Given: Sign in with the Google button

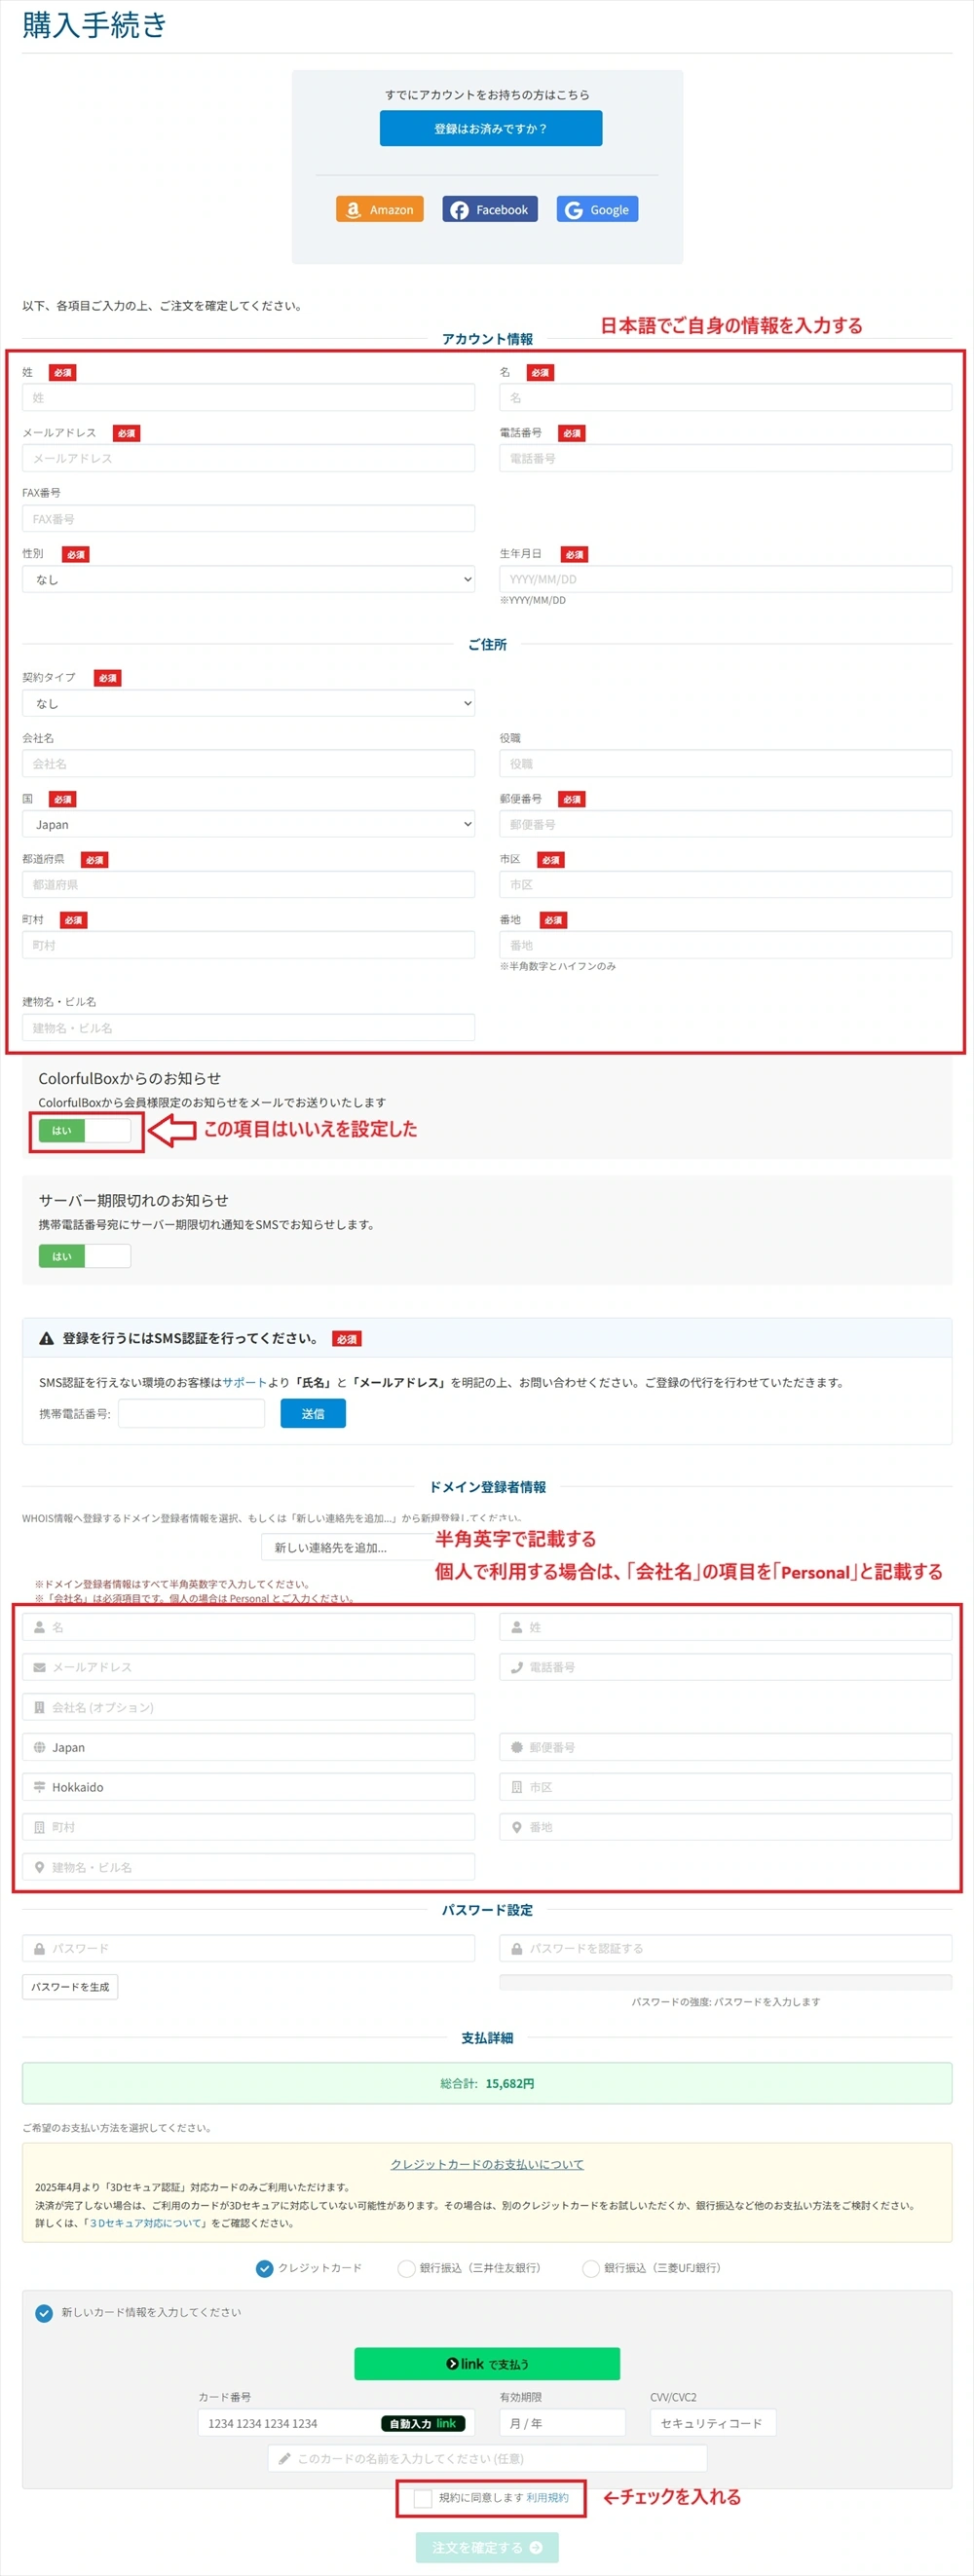Looking at the screenshot, I should [597, 209].
